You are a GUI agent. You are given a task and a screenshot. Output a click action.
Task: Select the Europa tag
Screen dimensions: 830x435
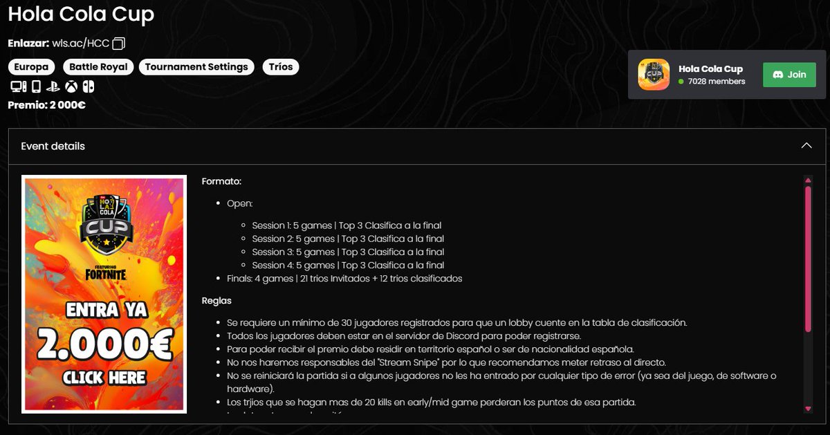(32, 67)
